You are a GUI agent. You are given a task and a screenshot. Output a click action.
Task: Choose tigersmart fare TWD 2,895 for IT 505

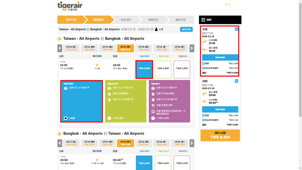pyautogui.click(x=163, y=69)
